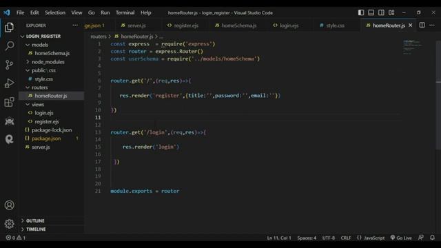This screenshot has height=248, width=441.
Task: Open package-lock.json in explorer tree
Action: pos(51,130)
